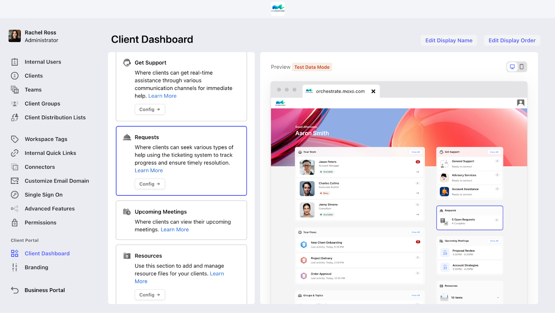Select Client Dashboard in Client Portal menu
555x313 pixels.
(x=47, y=253)
